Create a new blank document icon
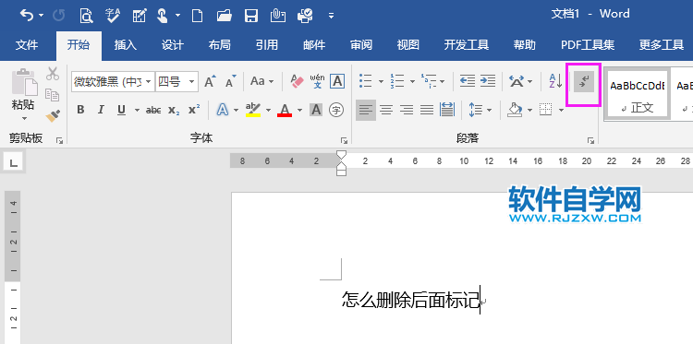This screenshot has height=344, width=693. (x=197, y=16)
